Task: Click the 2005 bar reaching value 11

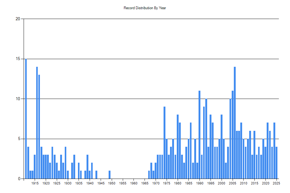Action: [x=233, y=135]
